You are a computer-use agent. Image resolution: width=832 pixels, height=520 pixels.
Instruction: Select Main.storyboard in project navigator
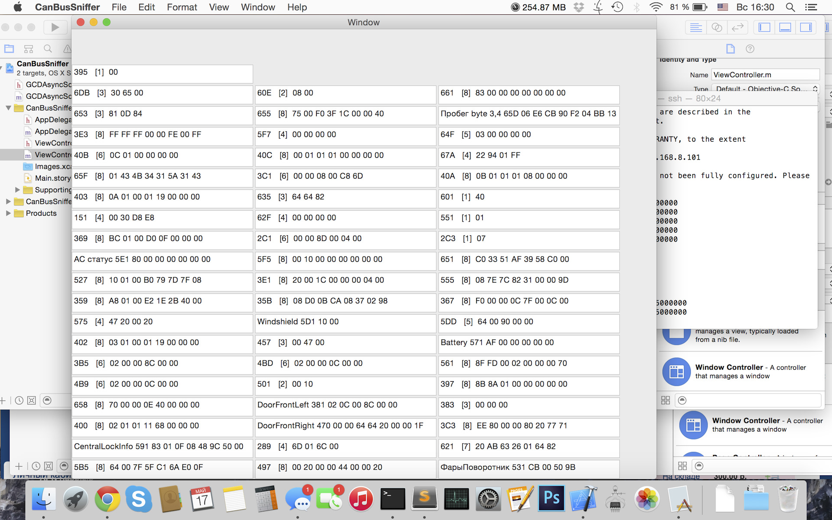(52, 178)
